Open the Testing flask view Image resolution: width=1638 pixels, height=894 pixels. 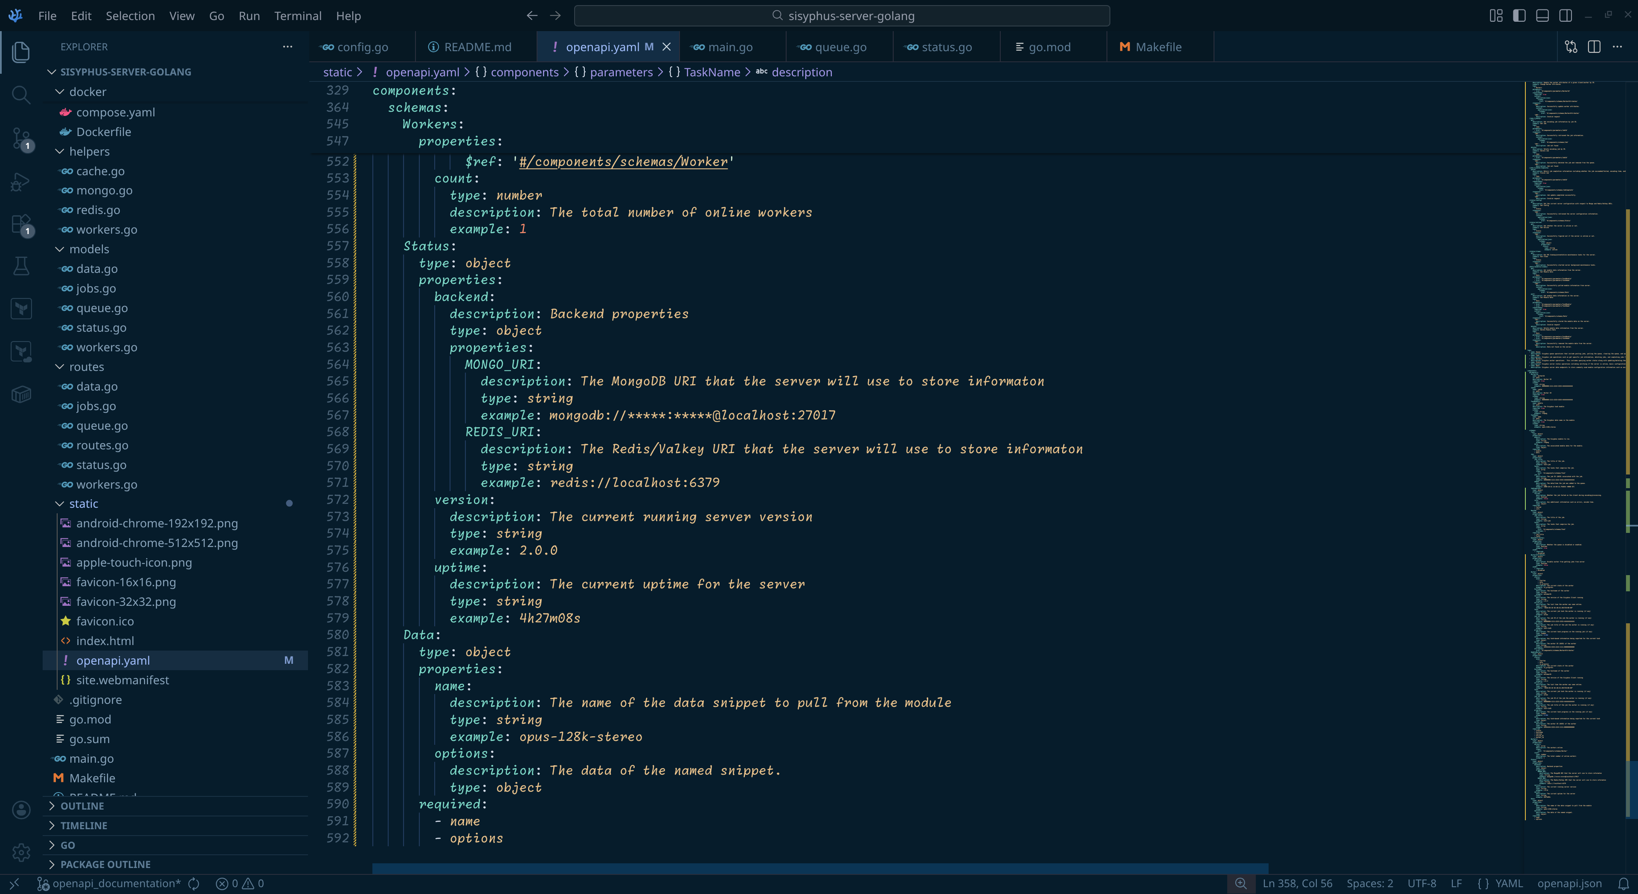21,266
